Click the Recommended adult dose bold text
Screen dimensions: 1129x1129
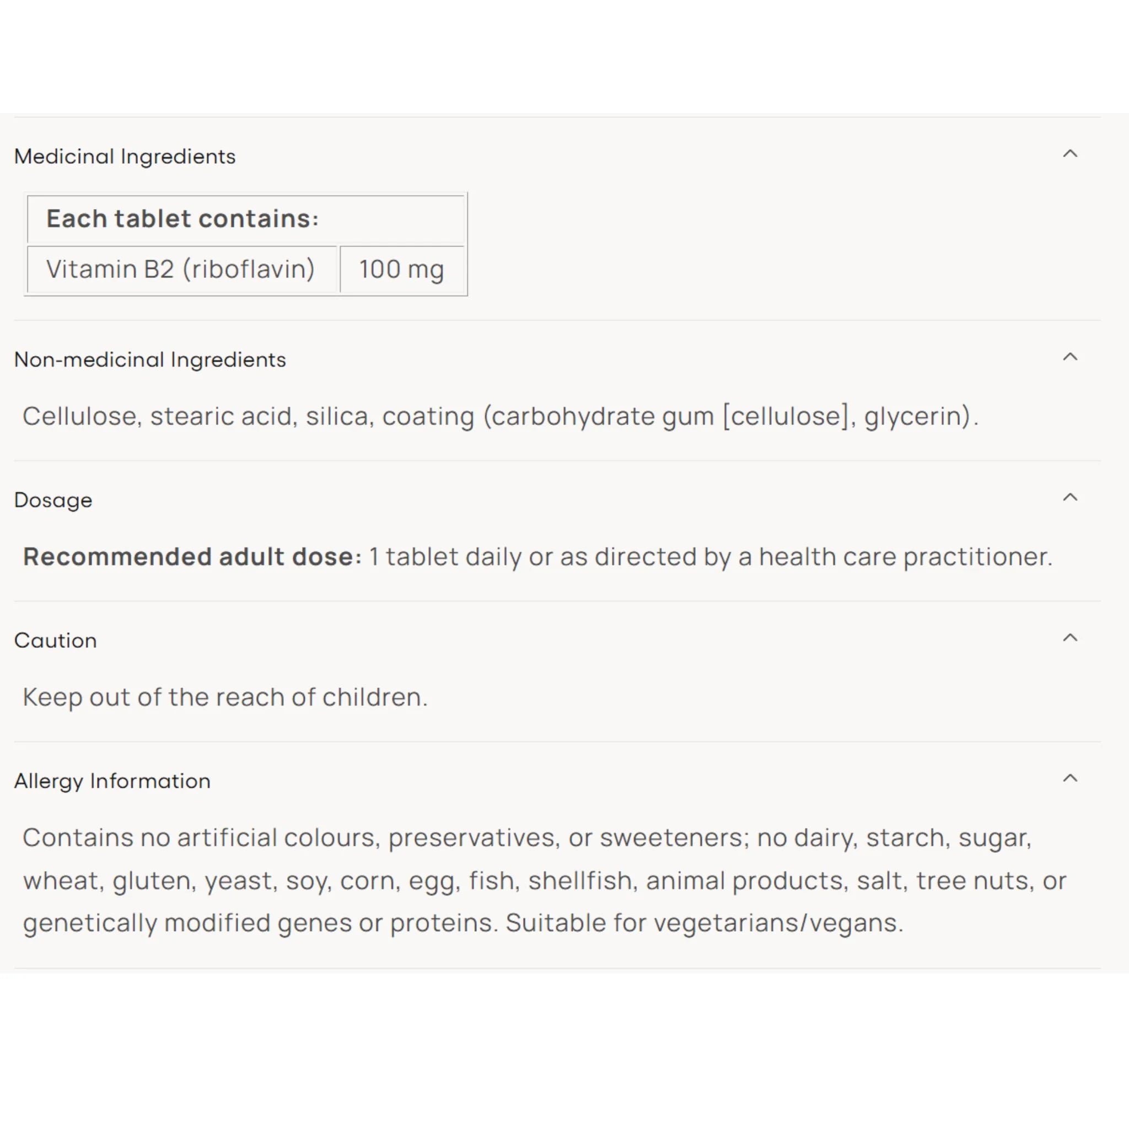coord(192,556)
